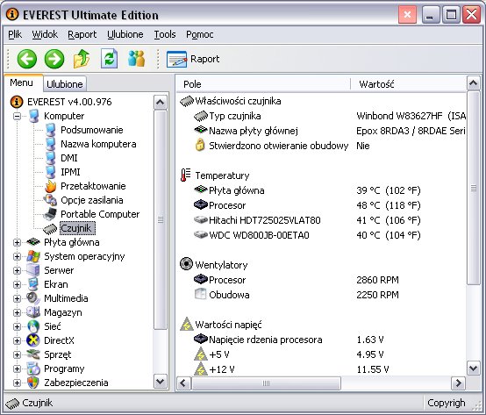Click the left arrow of horizontal scrollbar
Screen dimensions: 486x415
[x=183, y=383]
